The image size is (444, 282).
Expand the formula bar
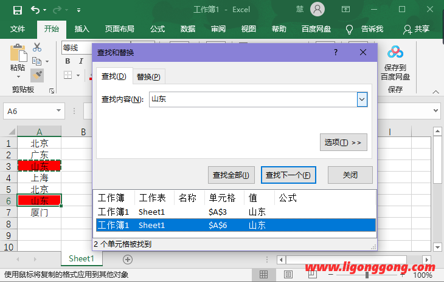pyautogui.click(x=435, y=110)
